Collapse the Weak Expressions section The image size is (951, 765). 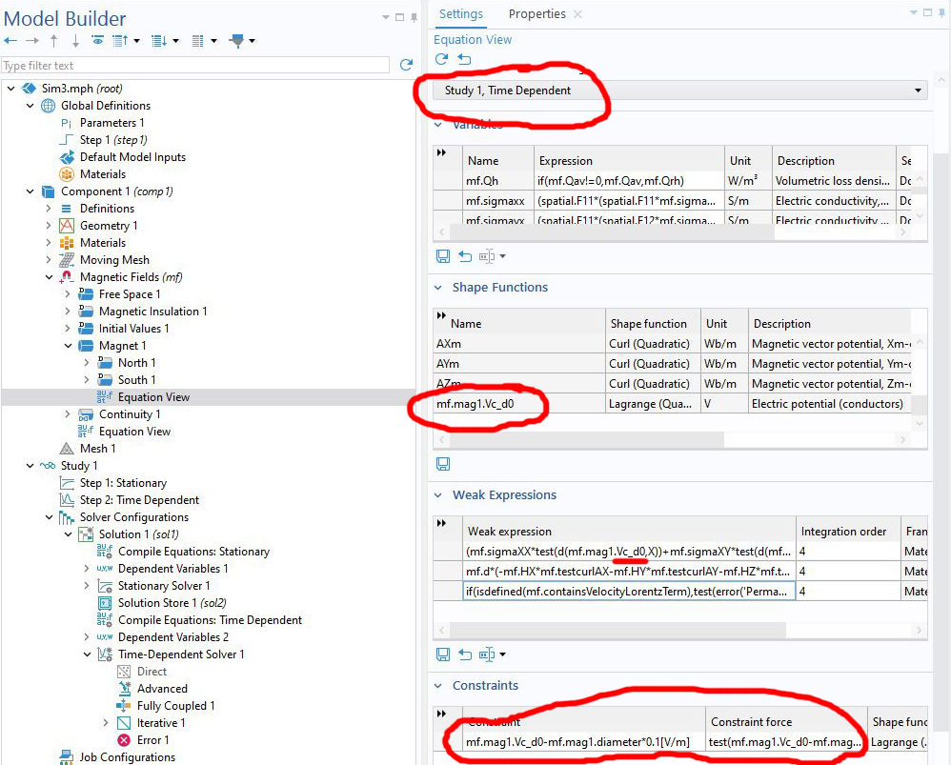439,495
